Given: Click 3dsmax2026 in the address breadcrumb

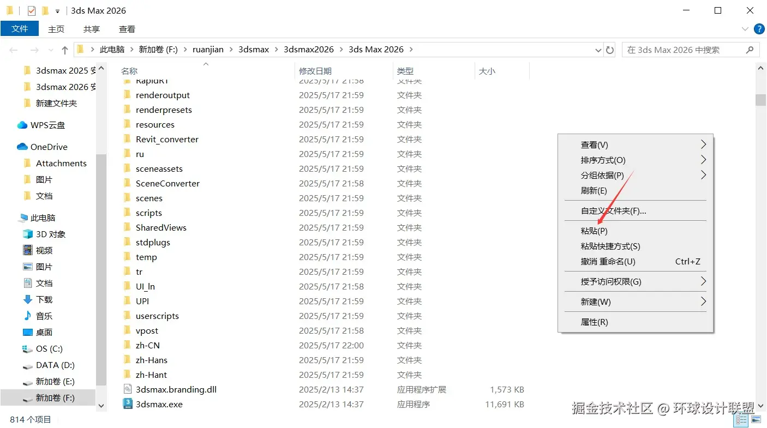Looking at the screenshot, I should [308, 49].
